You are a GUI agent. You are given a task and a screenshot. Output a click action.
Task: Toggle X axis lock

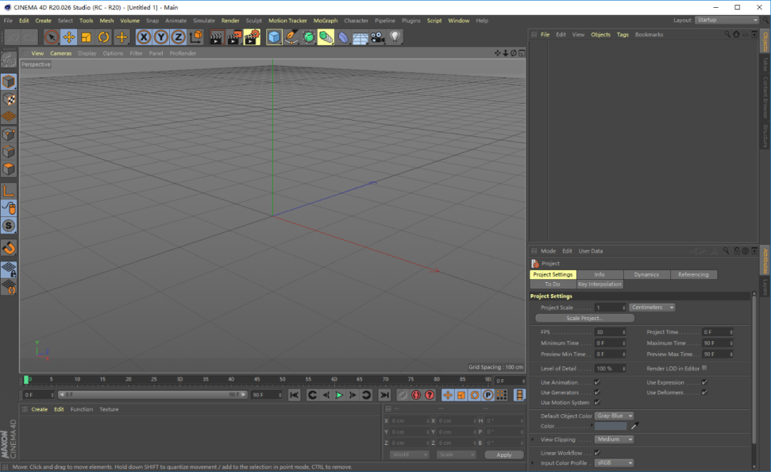pyautogui.click(x=143, y=37)
